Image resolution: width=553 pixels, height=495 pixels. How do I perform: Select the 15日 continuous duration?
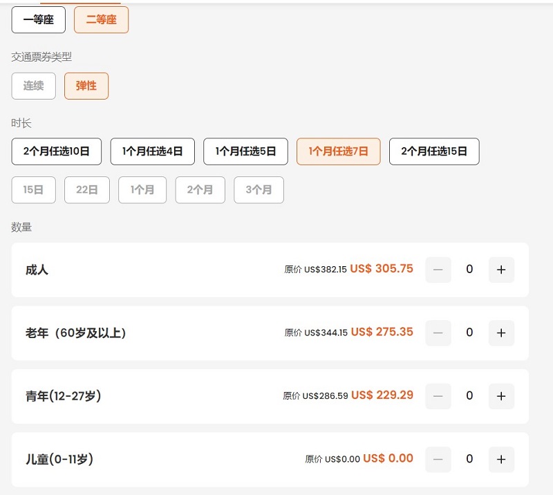33,190
